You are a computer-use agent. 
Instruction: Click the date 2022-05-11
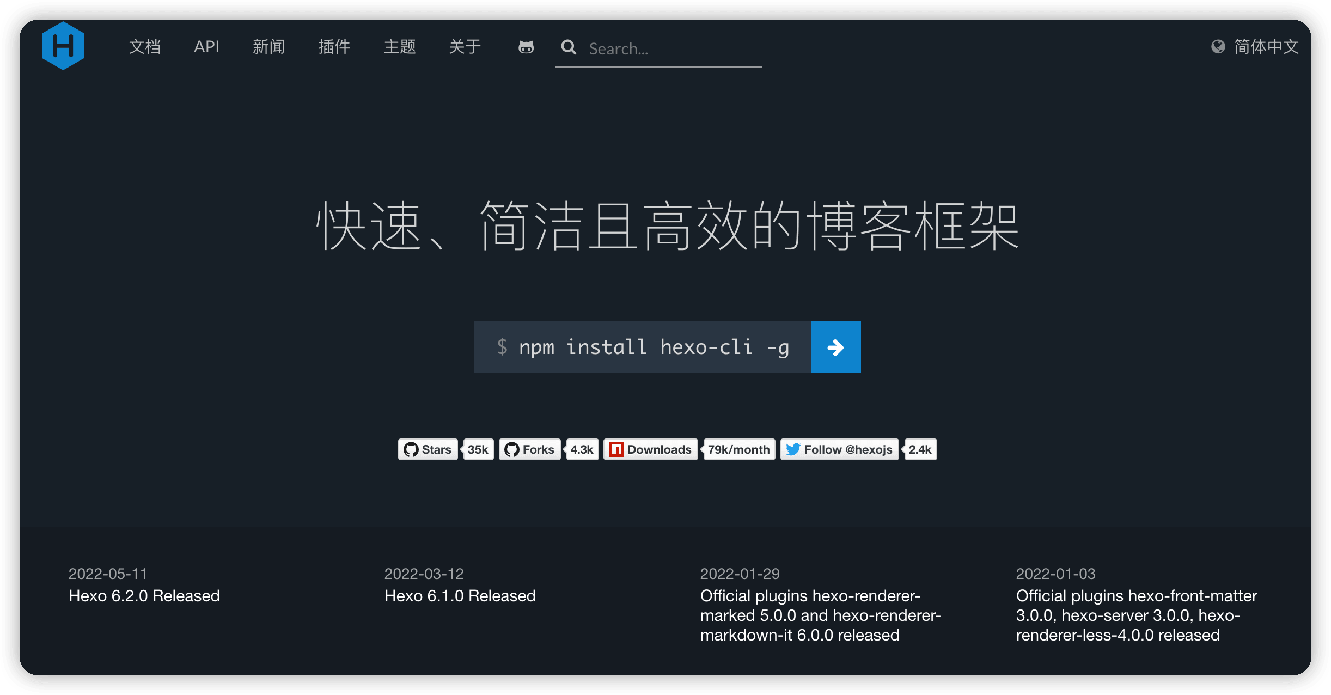[x=108, y=574]
